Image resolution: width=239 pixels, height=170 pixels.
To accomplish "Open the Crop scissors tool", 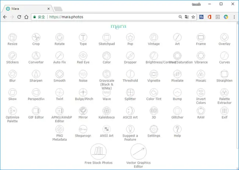I will click(x=36, y=37).
